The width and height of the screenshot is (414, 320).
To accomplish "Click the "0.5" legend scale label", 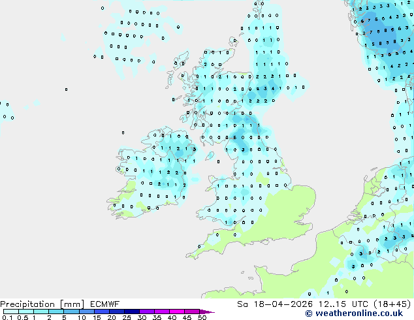I will tap(23, 317).
